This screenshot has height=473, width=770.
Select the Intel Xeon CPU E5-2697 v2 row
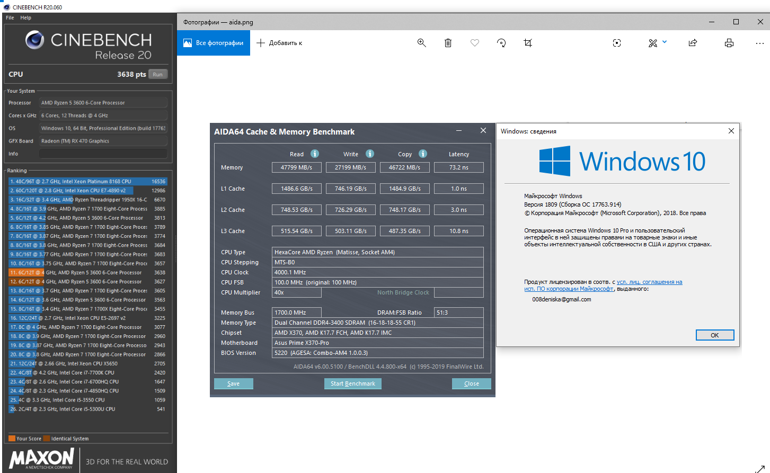(x=87, y=318)
